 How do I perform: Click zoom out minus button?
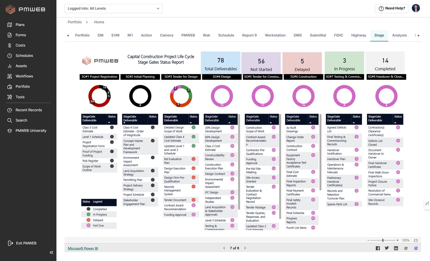[x=368, y=240]
